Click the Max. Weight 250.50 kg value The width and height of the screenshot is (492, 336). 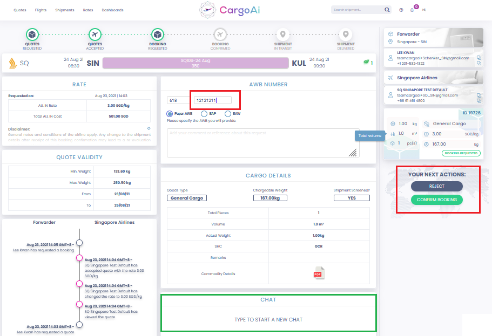click(x=122, y=182)
